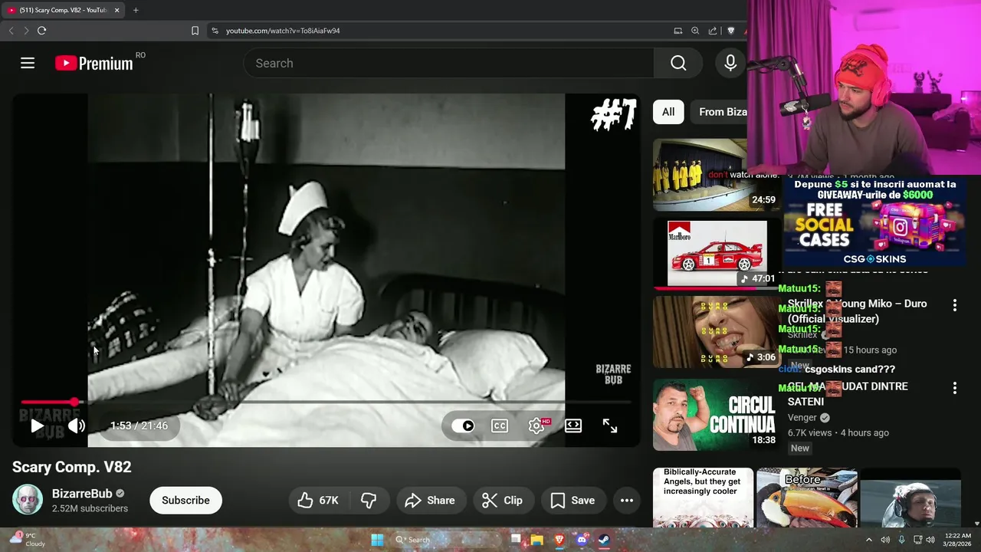Open a new browser tab with plus

pos(136,10)
